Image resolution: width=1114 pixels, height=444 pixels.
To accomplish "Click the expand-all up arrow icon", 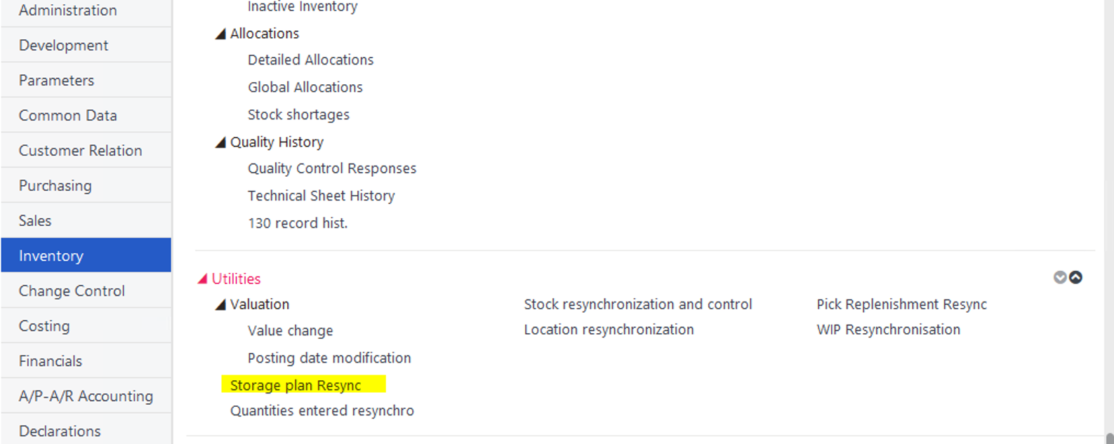I will point(1075,278).
